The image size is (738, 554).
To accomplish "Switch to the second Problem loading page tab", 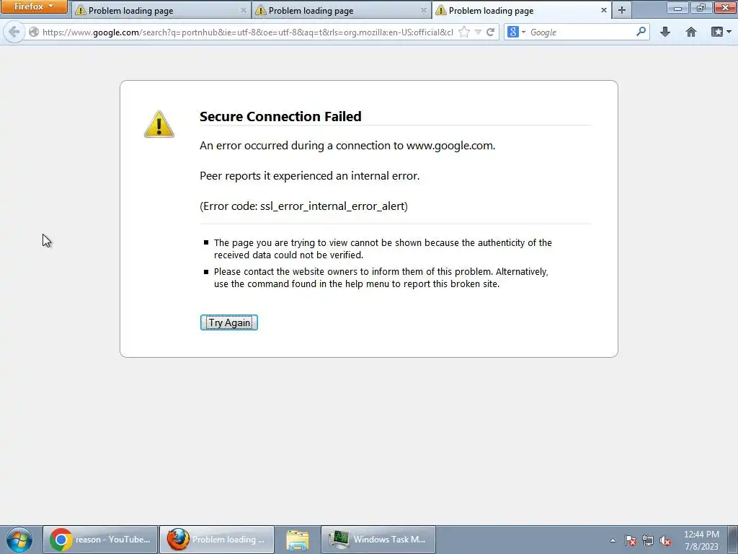I will [342, 10].
